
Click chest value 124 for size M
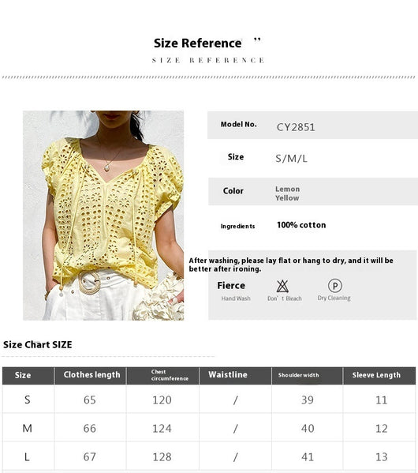[x=162, y=428]
